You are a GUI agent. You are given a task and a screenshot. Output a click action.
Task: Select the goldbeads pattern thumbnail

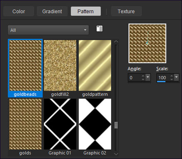point(25,65)
